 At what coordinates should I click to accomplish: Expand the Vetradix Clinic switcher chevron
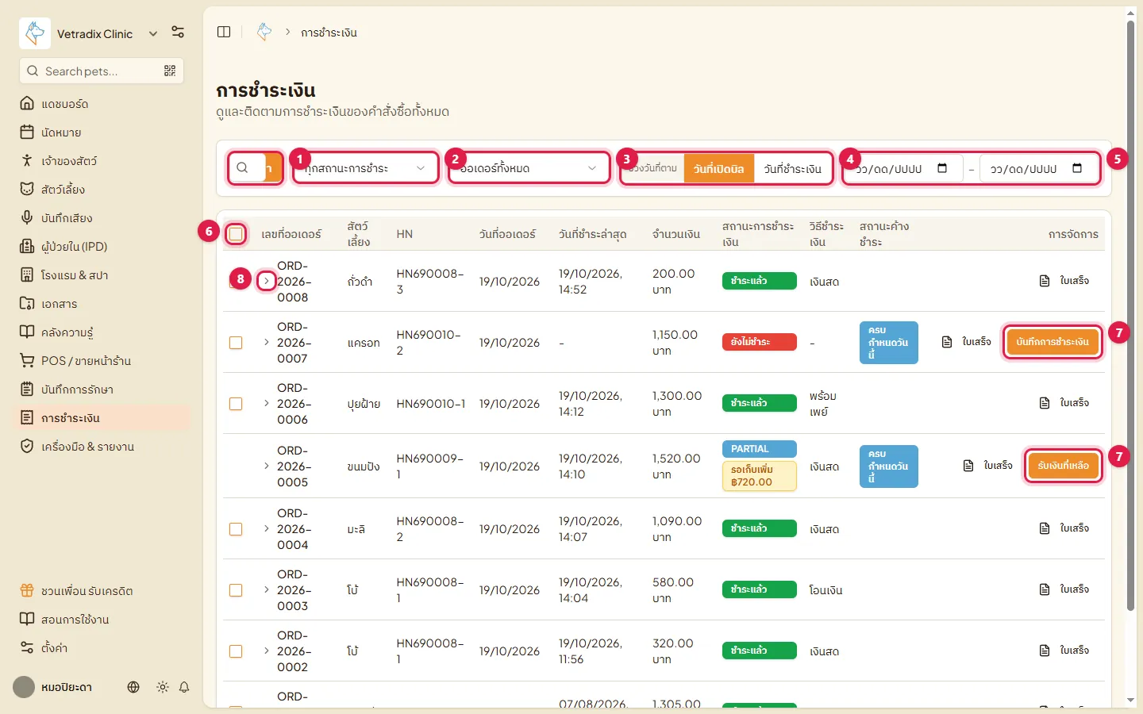pyautogui.click(x=153, y=33)
